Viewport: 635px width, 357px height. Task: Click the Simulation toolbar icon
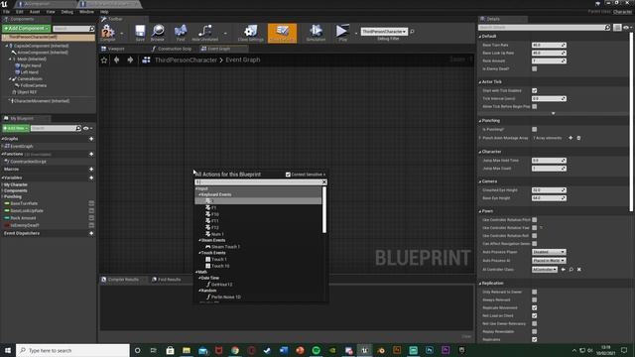pos(316,33)
